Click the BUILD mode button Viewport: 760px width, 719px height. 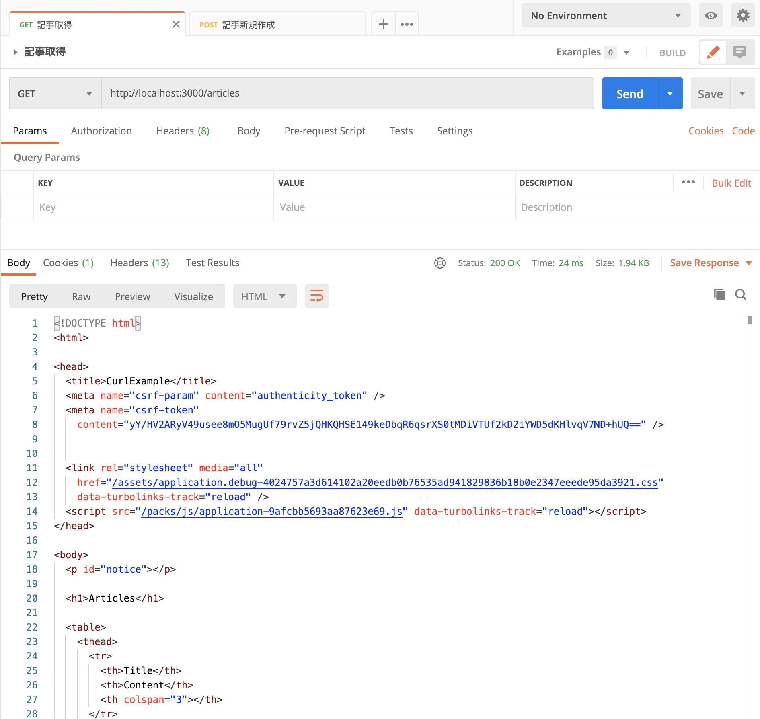click(672, 53)
